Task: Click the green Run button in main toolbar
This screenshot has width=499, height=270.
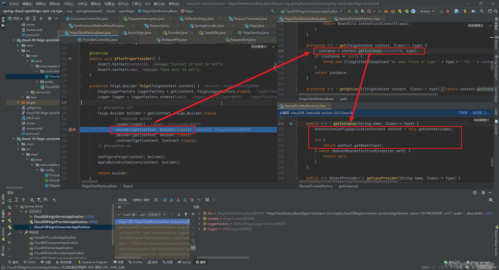Action: 350,11
